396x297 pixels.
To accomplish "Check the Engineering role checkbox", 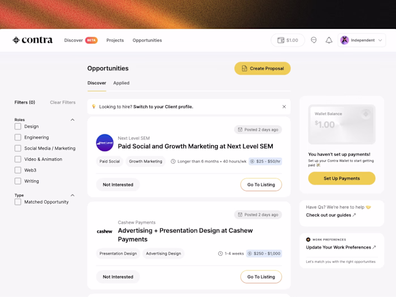I will (18, 137).
